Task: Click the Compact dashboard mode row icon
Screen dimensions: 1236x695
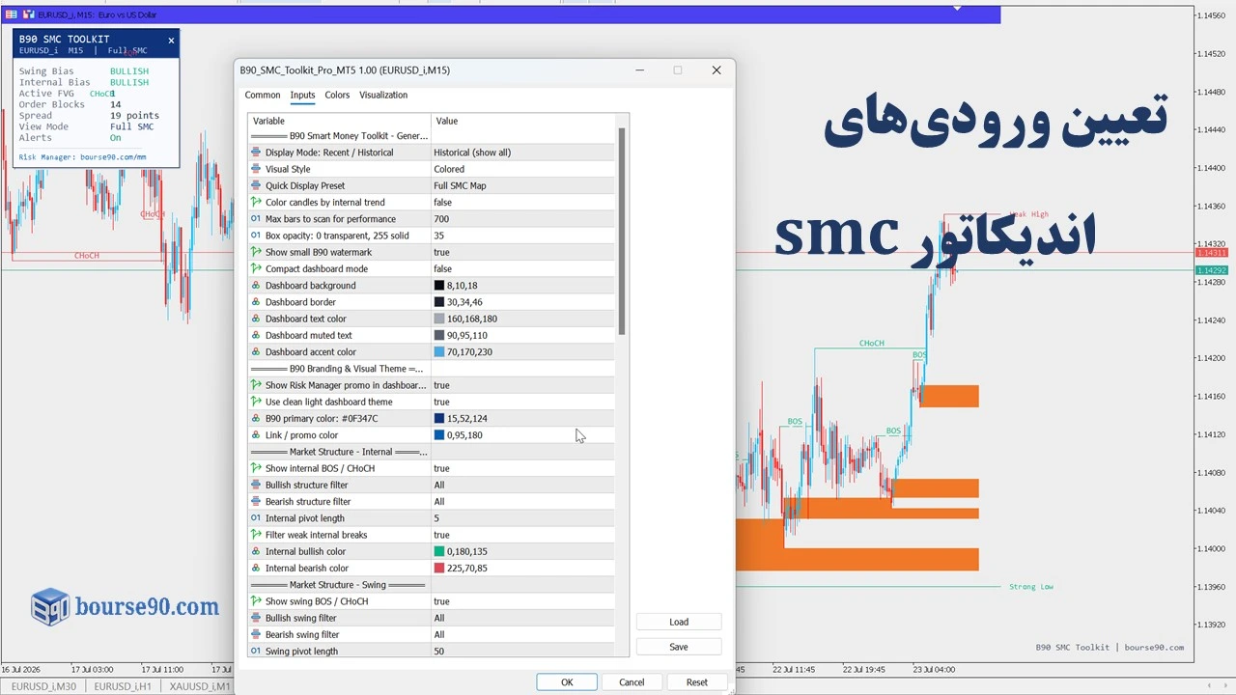Action: (256, 269)
